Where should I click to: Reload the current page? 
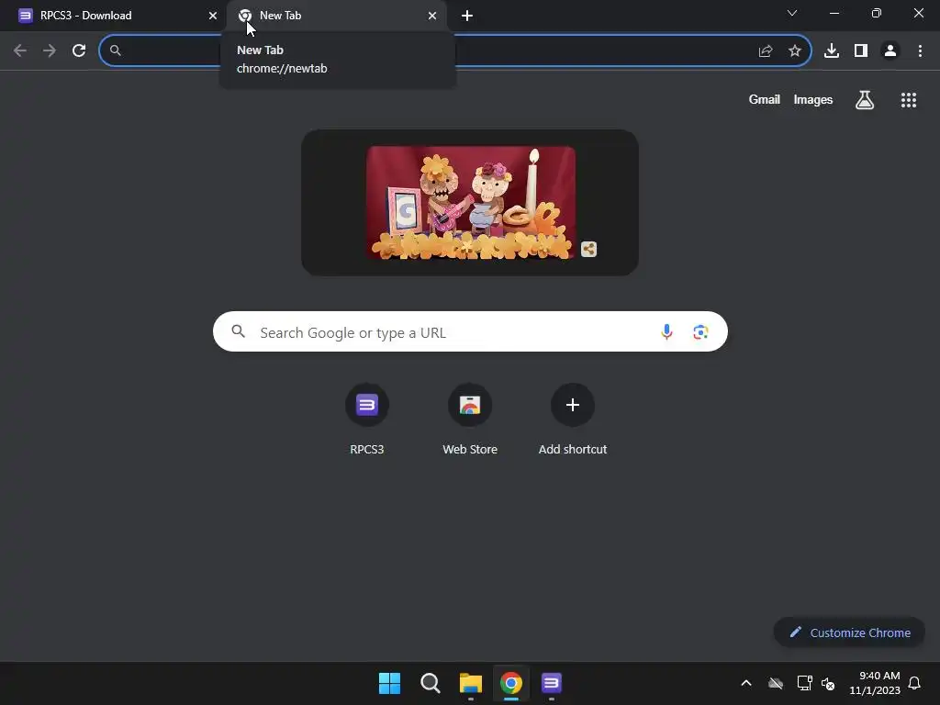click(79, 50)
